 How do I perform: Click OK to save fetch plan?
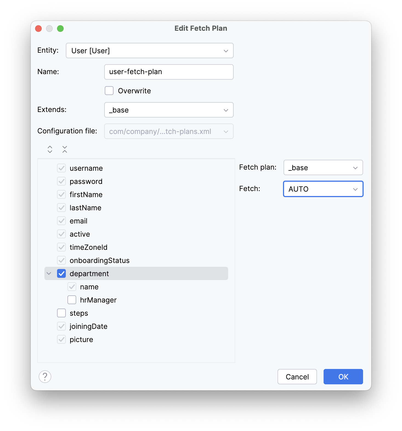[343, 377]
